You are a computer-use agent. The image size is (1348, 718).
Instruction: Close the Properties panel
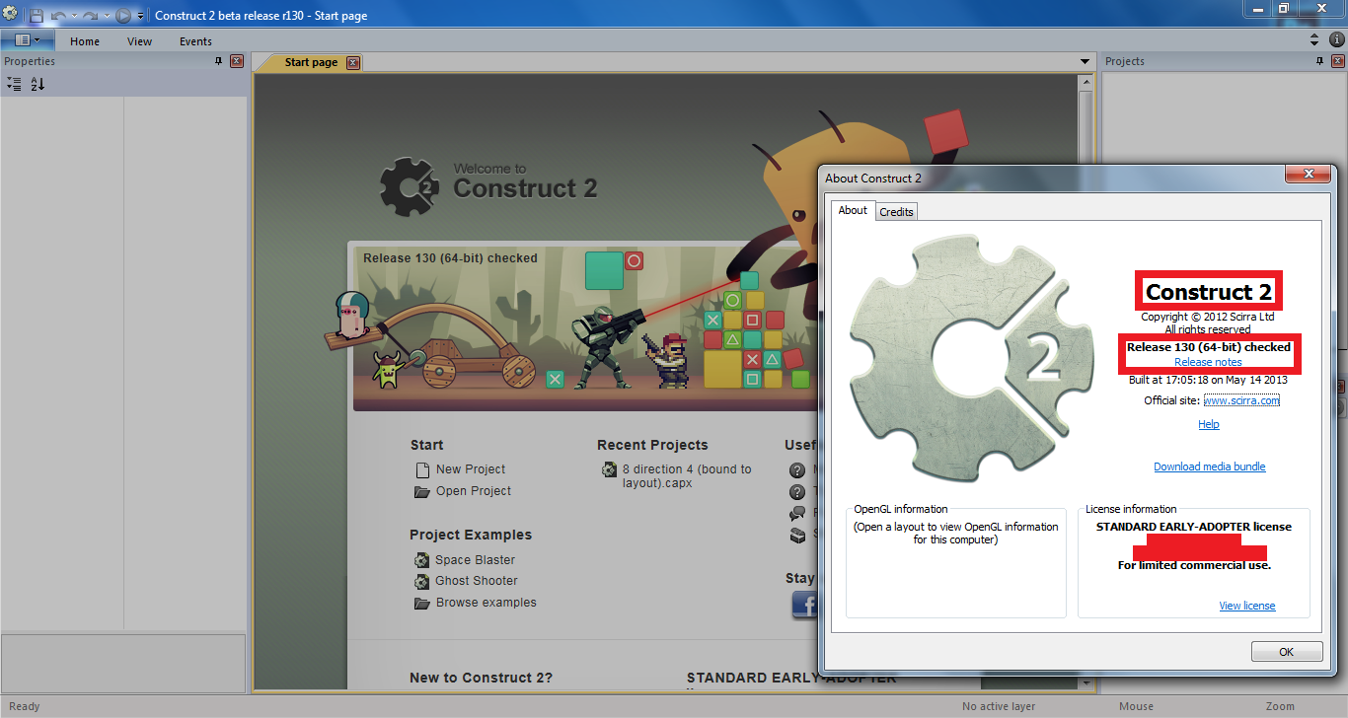(237, 61)
